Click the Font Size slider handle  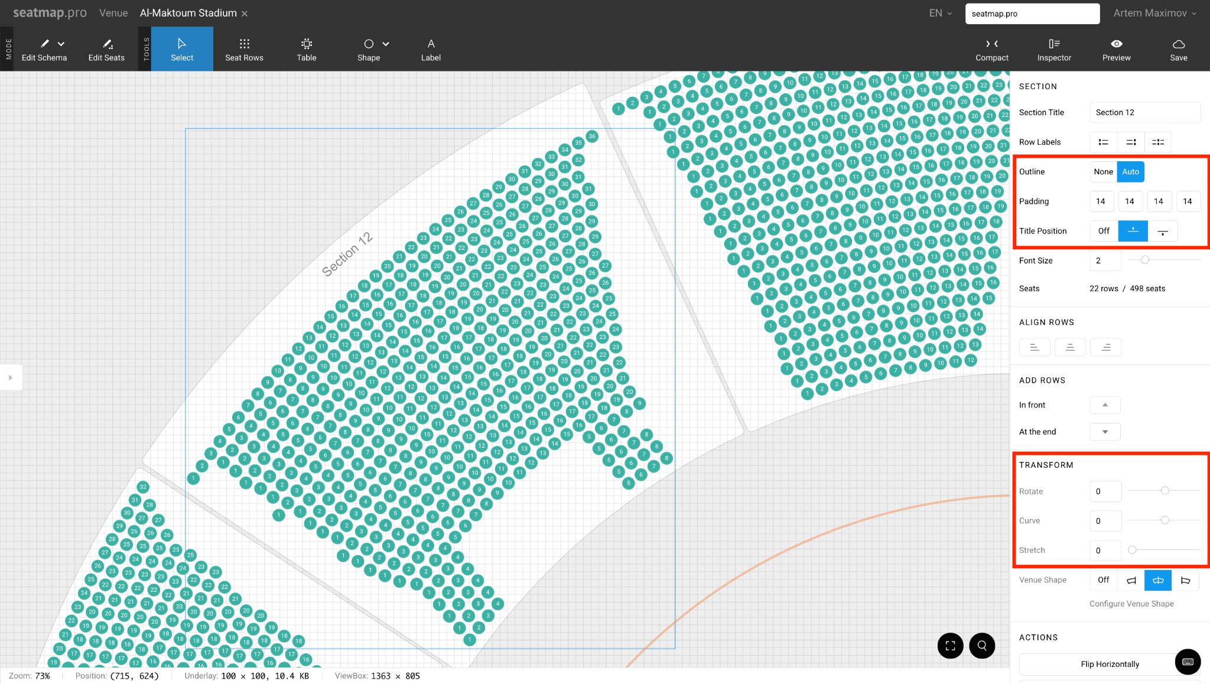point(1145,260)
